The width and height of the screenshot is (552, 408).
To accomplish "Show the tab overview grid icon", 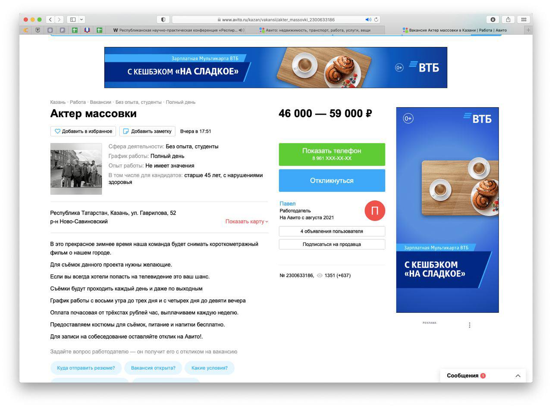I will (x=524, y=19).
